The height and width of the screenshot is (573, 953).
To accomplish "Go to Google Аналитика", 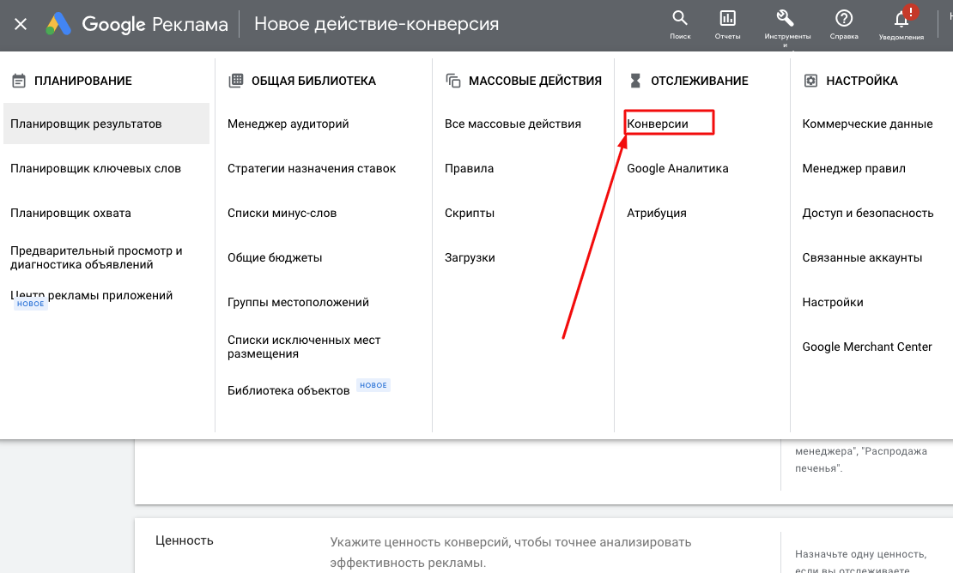I will (677, 168).
